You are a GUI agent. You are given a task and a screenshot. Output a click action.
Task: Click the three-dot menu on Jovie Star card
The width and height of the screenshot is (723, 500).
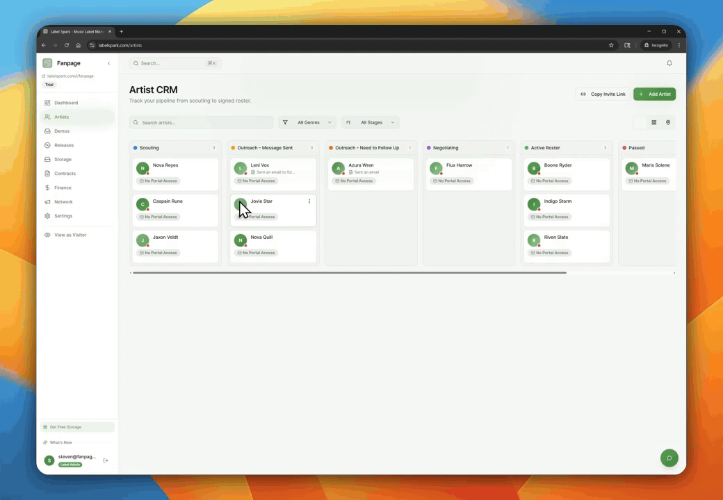309,201
